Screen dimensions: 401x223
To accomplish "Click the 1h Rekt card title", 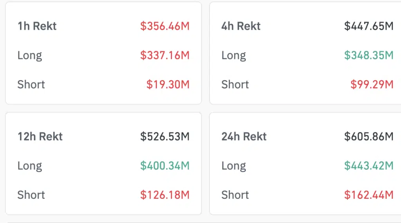I will 37,26.
